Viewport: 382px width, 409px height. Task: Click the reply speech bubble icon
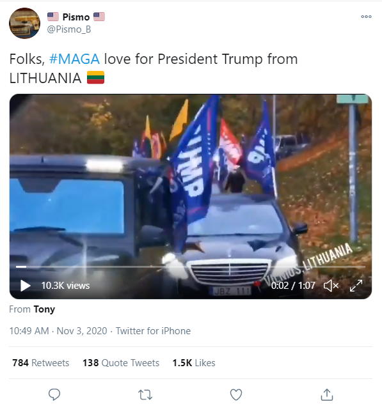click(x=54, y=394)
